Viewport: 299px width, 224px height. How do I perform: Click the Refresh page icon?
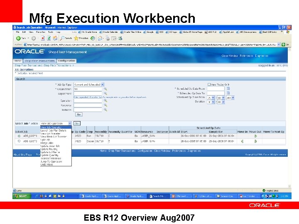49,39
